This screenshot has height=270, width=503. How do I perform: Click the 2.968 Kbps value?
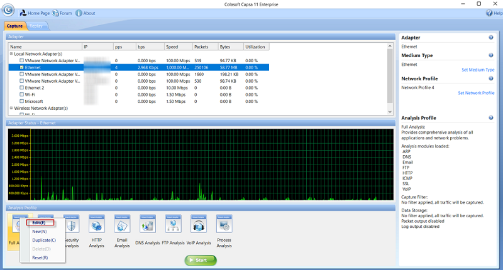pyautogui.click(x=148, y=68)
